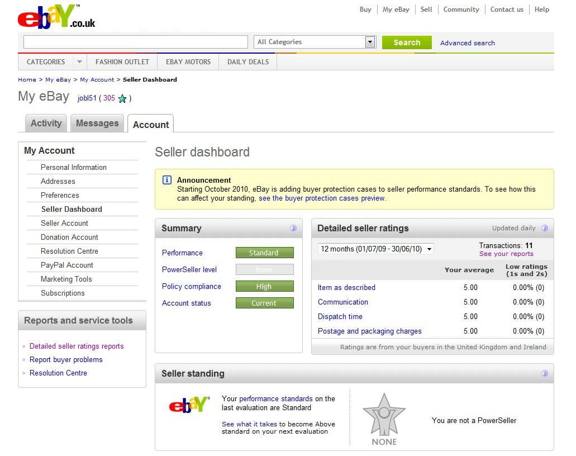Switch to the Messages tab
The width and height of the screenshot is (576, 456).
pos(97,123)
